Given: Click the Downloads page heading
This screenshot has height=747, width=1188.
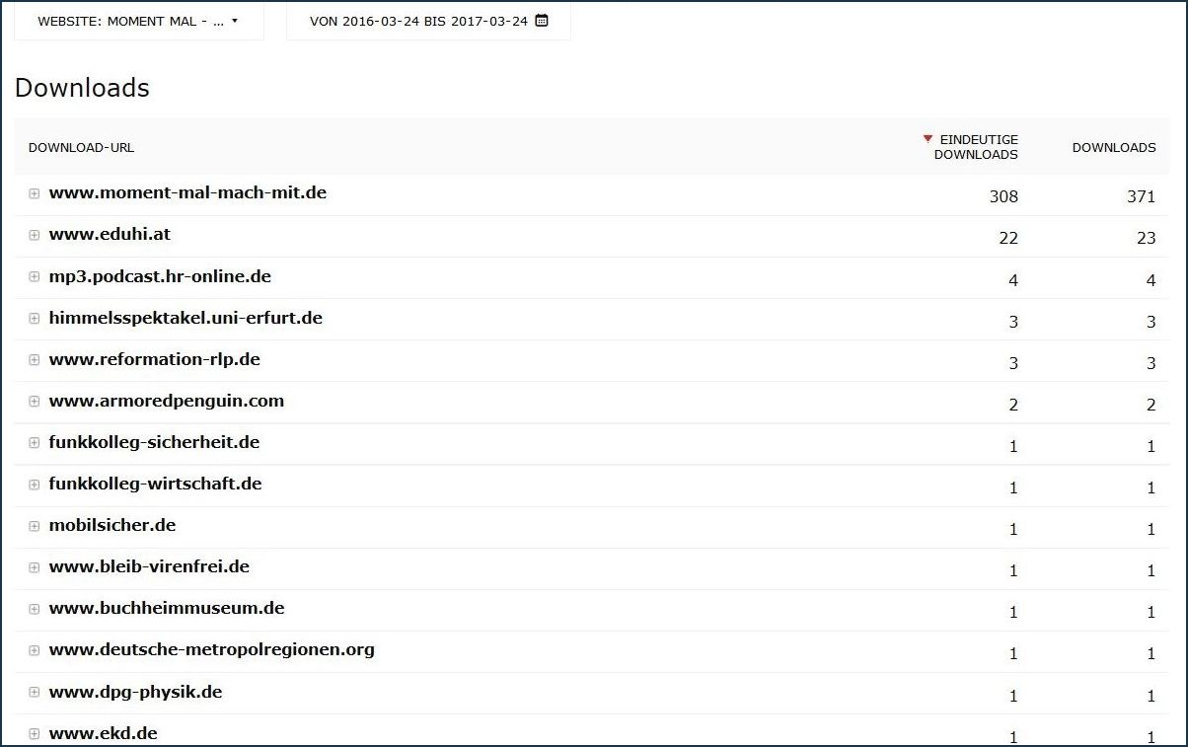Looking at the screenshot, I should click(x=82, y=88).
